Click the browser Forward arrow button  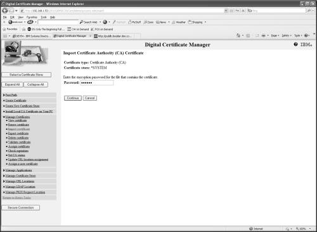[x=11, y=11]
